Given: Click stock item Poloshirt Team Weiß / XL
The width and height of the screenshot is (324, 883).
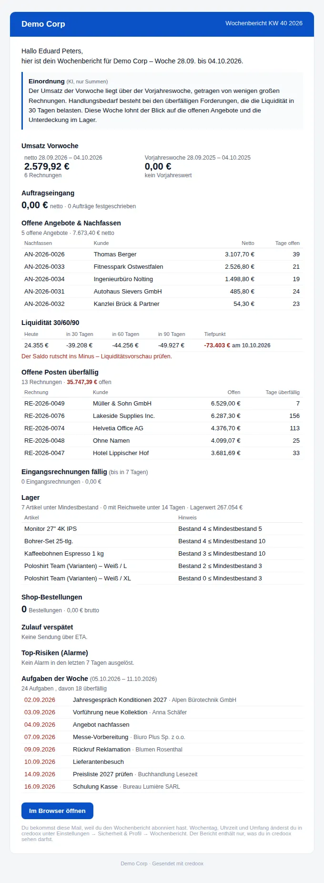Looking at the screenshot, I should [78, 578].
